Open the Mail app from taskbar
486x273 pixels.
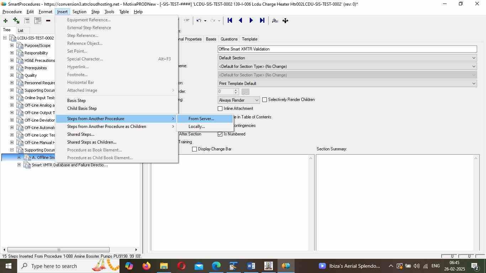[199, 266]
